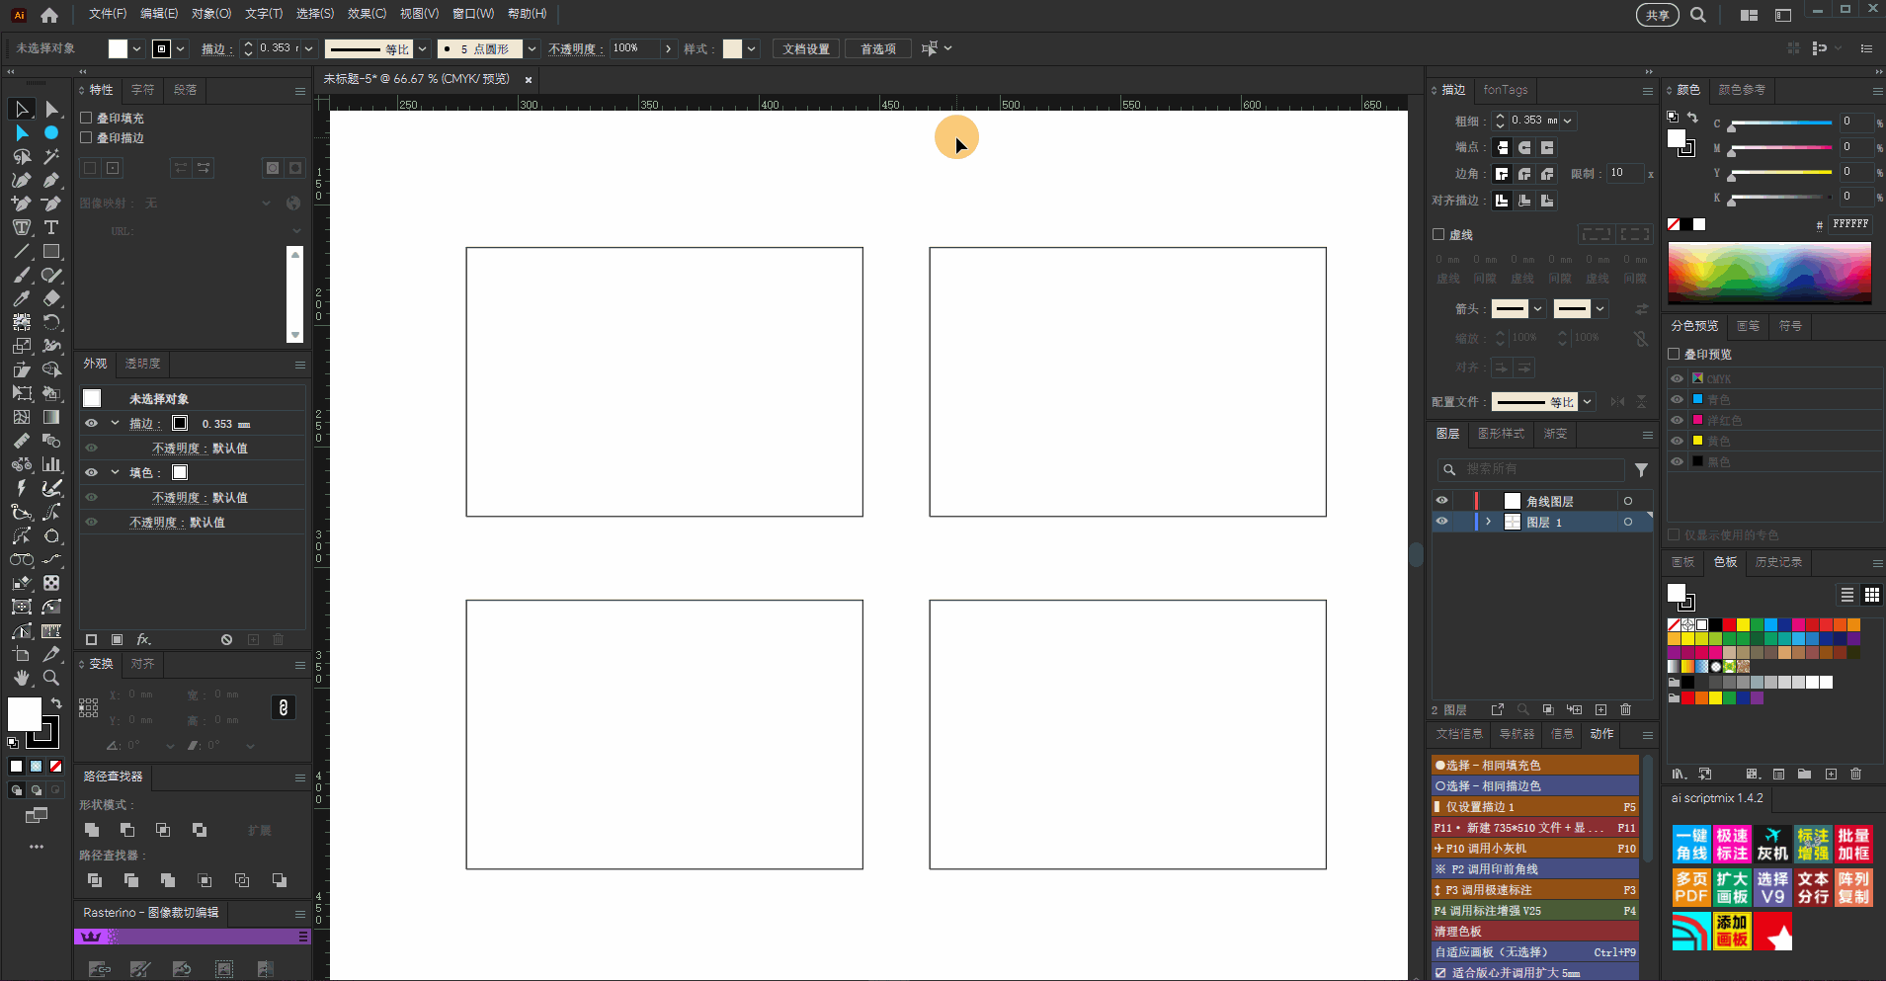Open the 等比 variable width profile dropdown
This screenshot has height=981, width=1886.
click(422, 48)
